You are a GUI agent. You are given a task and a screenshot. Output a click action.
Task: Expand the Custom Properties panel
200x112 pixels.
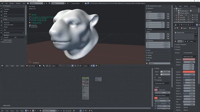(175, 44)
